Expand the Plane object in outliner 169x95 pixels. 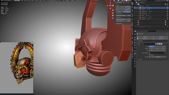pyautogui.click(x=138, y=15)
